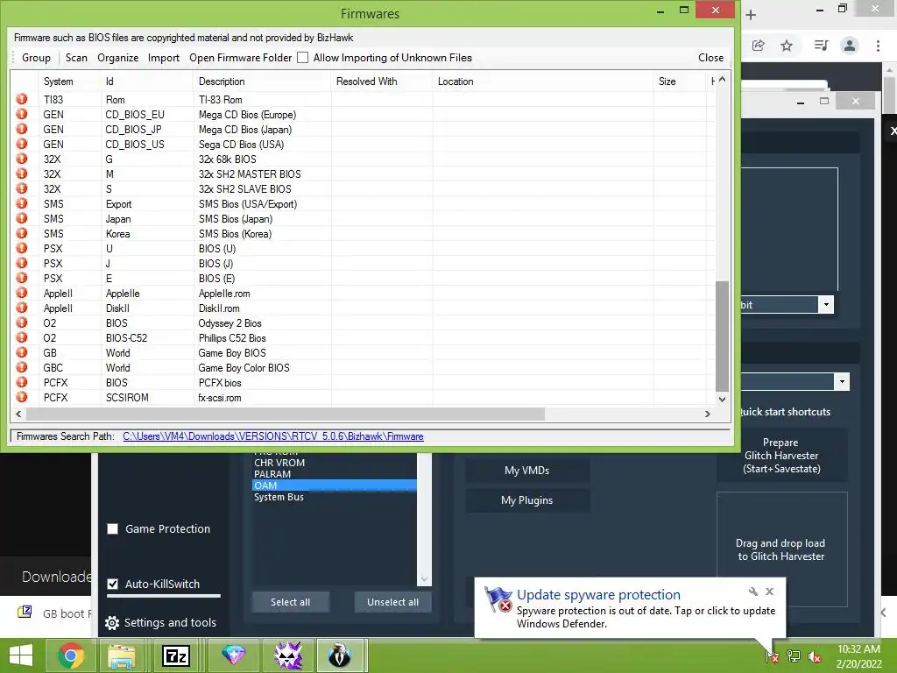The width and height of the screenshot is (897, 673).
Task: Click Chrome's bookmark star icon
Action: [787, 46]
